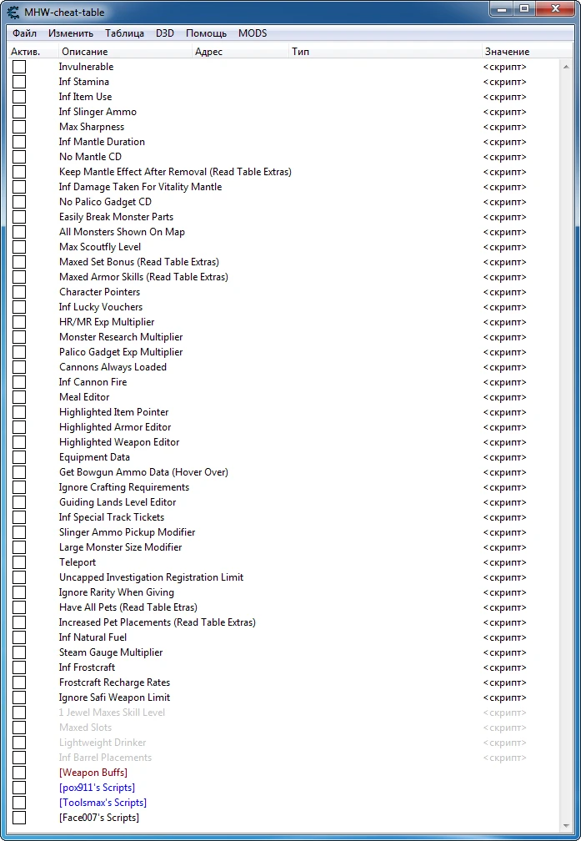Check the Inf Frostcraft box
The width and height of the screenshot is (581, 841).
coord(19,667)
